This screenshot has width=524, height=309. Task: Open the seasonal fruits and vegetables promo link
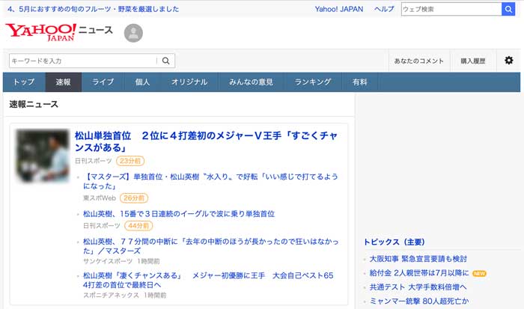coord(94,9)
